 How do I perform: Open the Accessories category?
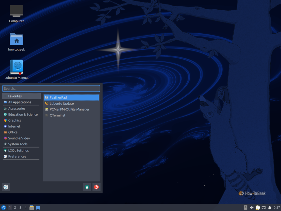(x=21, y=108)
